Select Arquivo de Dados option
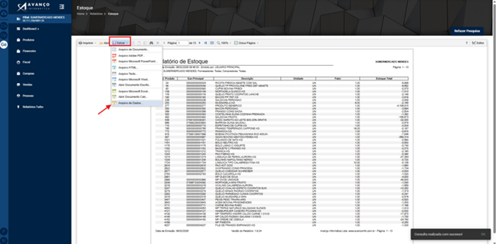This screenshot has width=496, height=244. 137,103
